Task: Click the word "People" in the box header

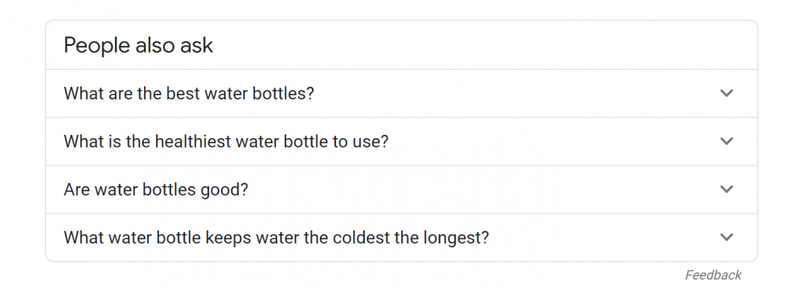Action: [96, 46]
